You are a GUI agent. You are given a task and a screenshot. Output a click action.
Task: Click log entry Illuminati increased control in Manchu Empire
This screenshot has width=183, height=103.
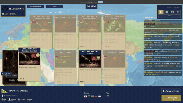click(x=163, y=58)
